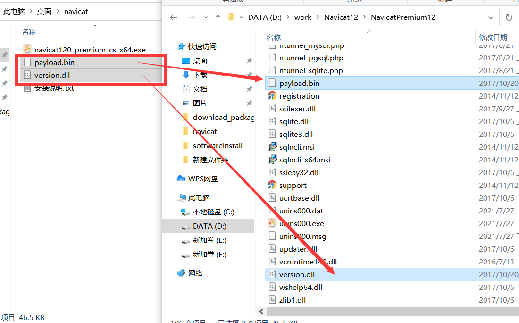Viewport: 519px width, 323px height.
Task: Select ucrtbase.dll file
Action: tap(299, 198)
